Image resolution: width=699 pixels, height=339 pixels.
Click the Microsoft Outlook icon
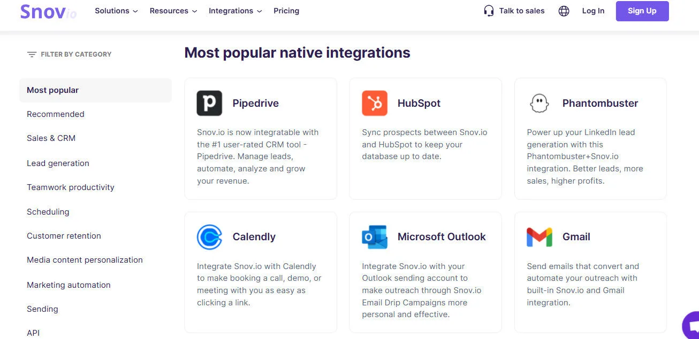[374, 236]
